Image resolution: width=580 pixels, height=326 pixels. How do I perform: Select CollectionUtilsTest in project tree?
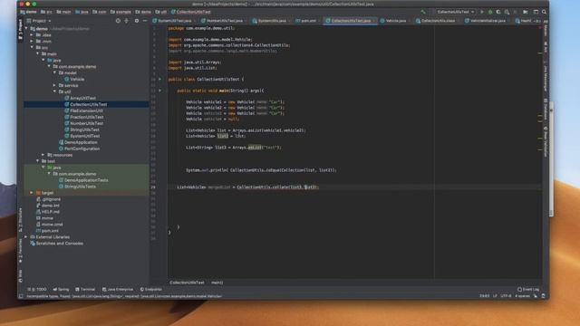89,104
